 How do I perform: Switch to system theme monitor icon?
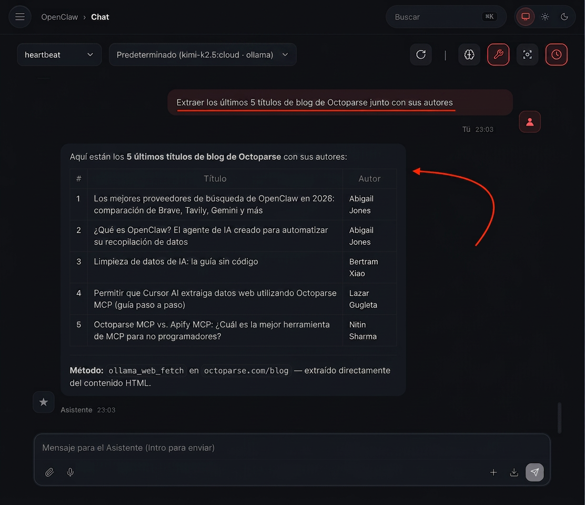(x=526, y=17)
